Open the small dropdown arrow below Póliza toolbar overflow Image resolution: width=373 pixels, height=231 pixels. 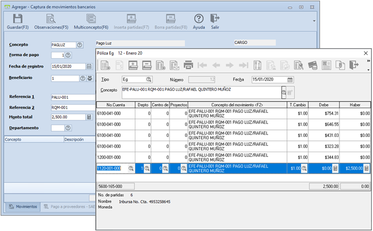368,70
